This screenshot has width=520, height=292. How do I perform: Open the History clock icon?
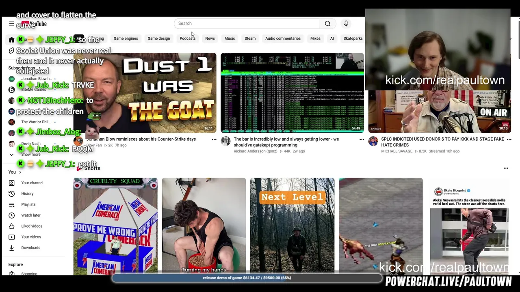pos(11,194)
